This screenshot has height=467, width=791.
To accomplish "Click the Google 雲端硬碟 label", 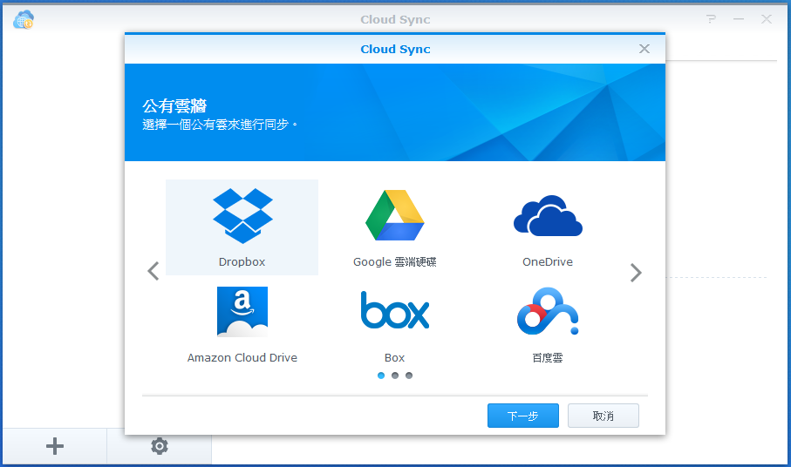I will tap(395, 262).
